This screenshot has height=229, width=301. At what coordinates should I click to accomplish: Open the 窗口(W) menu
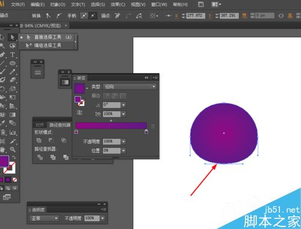pos(159,4)
